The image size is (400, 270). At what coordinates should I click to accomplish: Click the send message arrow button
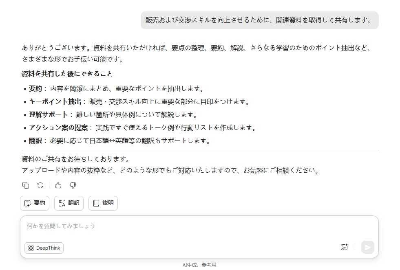[368, 247]
